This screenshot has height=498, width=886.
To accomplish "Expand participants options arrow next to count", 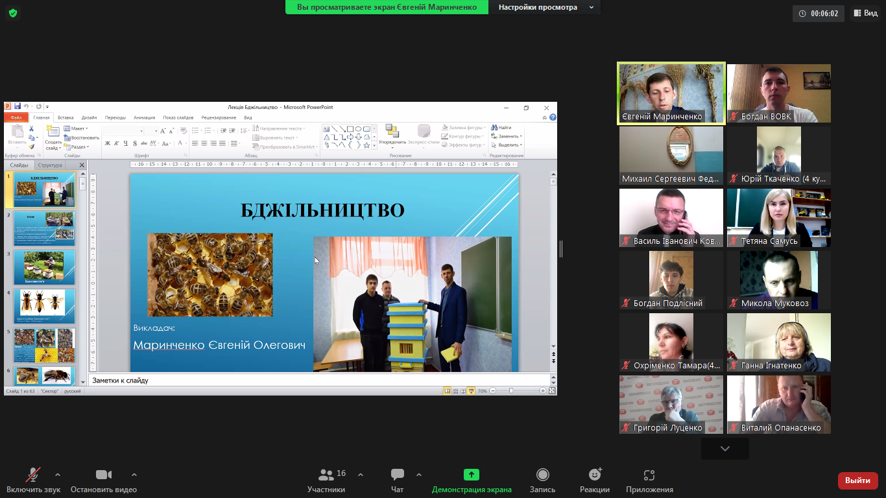I will [361, 474].
